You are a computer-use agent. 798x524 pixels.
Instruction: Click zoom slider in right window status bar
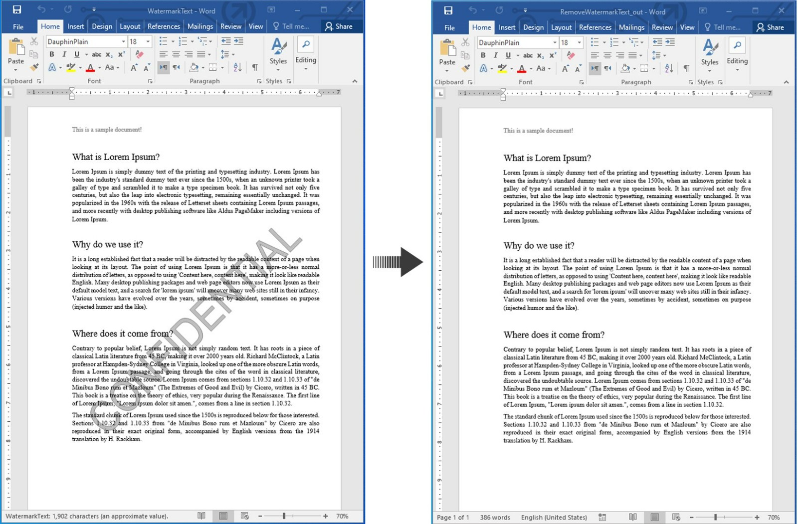point(715,517)
